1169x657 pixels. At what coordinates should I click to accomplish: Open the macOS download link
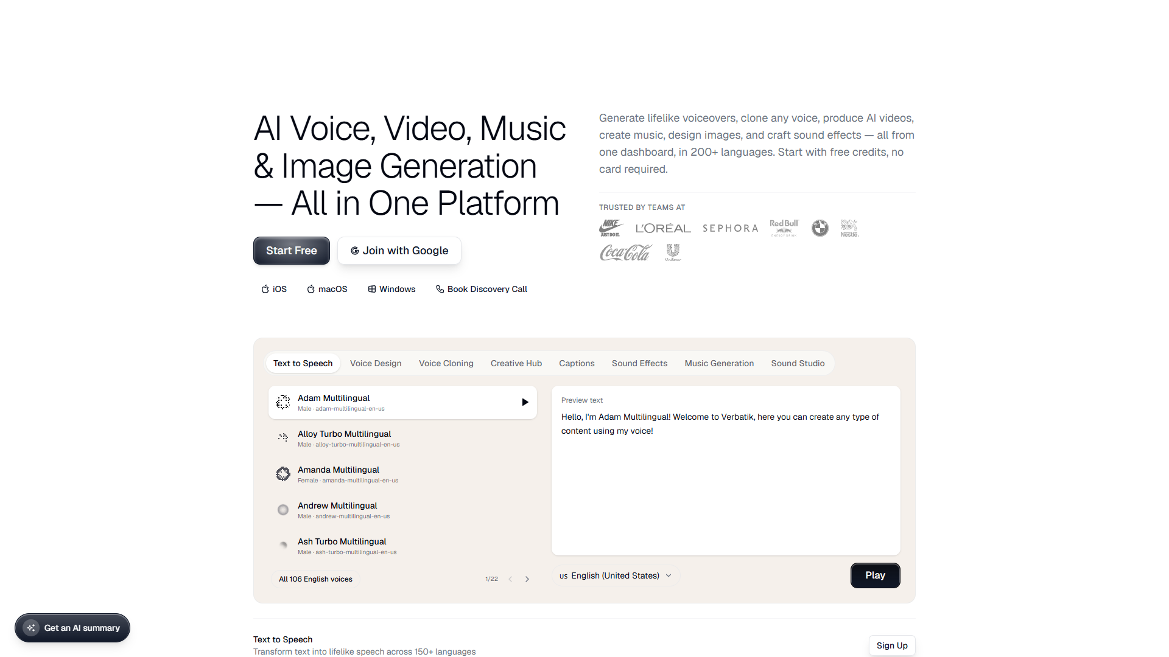pos(327,289)
